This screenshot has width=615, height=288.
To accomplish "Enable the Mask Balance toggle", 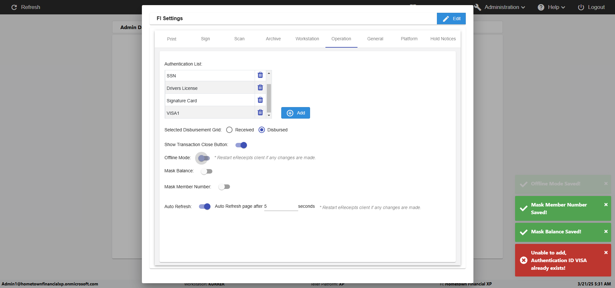I will click(x=207, y=171).
